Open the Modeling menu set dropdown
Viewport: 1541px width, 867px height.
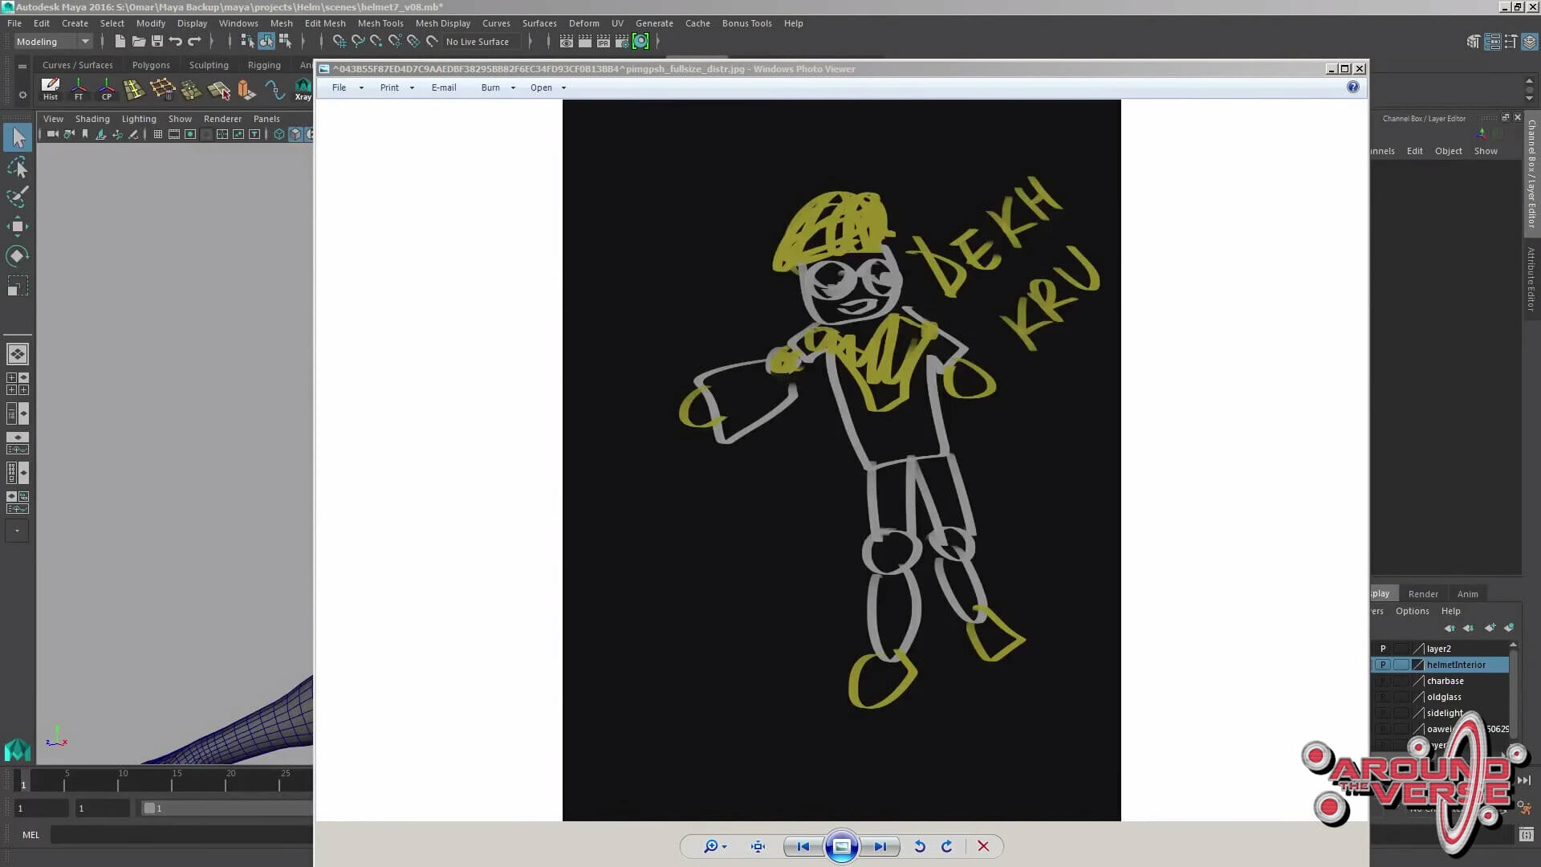coord(53,41)
